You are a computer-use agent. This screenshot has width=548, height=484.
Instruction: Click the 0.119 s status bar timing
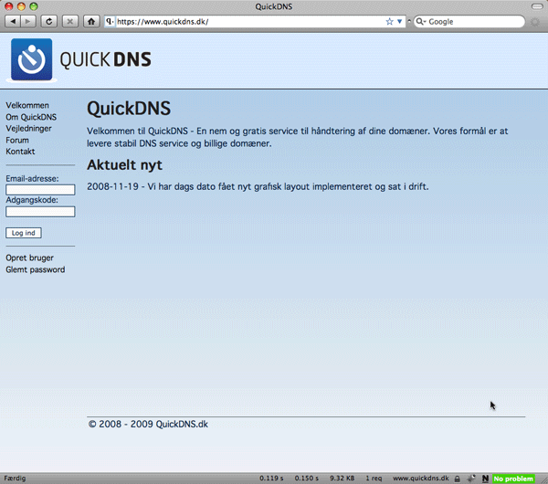(x=271, y=478)
